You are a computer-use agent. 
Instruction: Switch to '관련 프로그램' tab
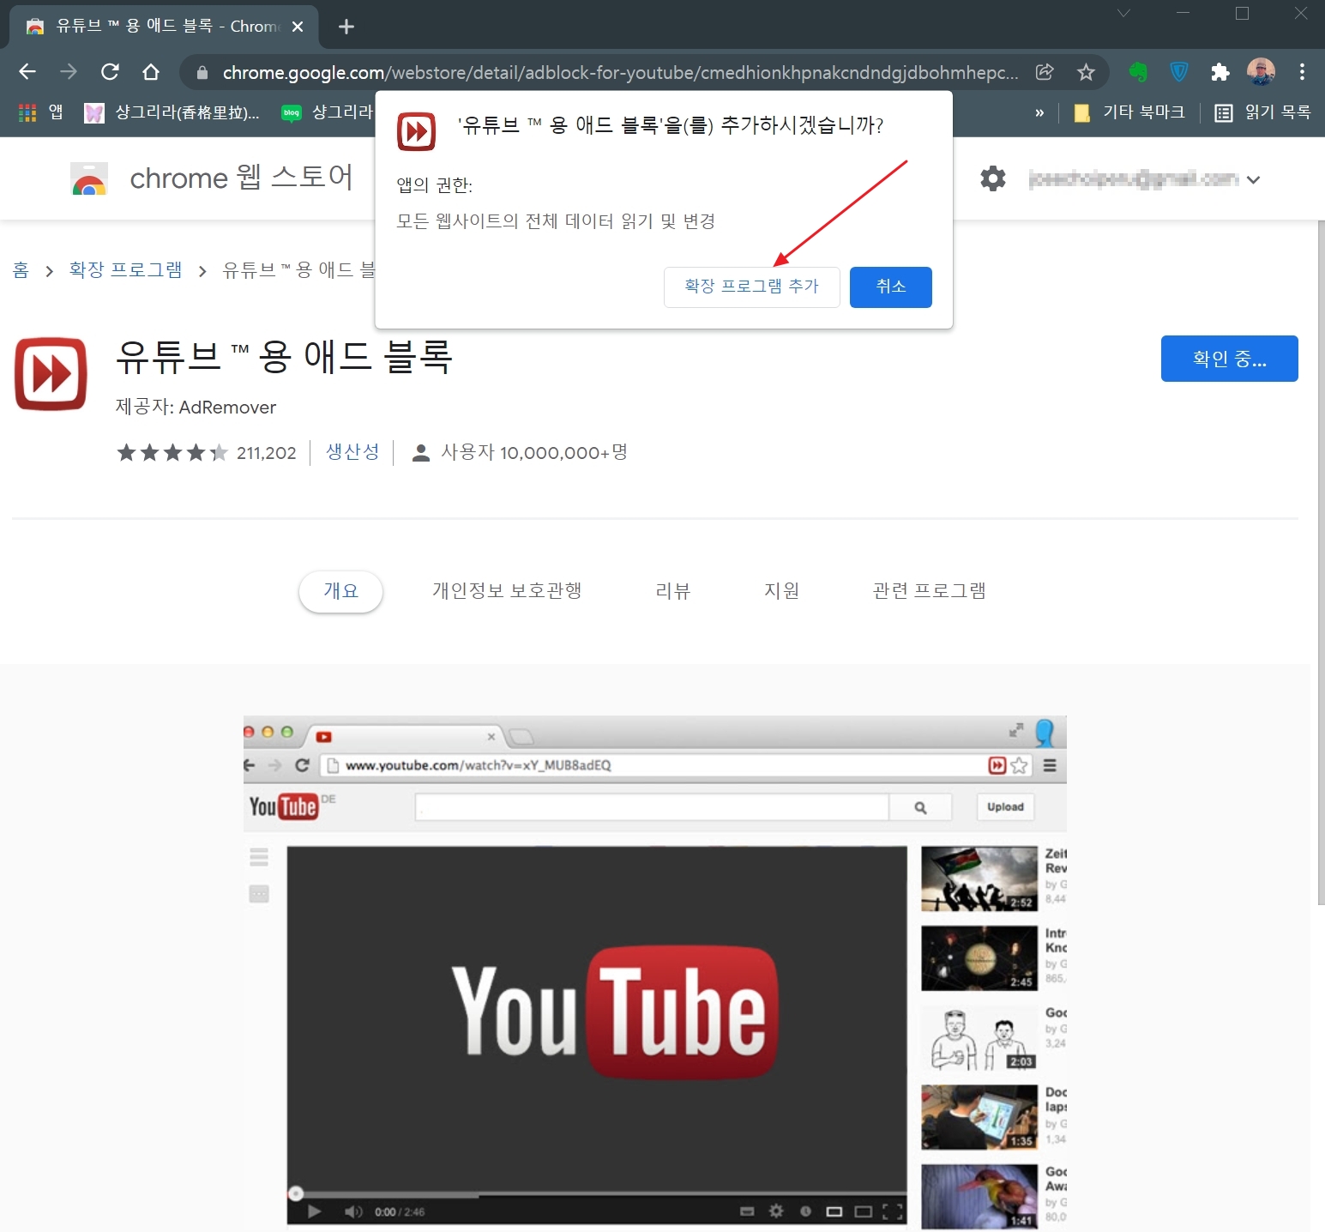tap(929, 591)
